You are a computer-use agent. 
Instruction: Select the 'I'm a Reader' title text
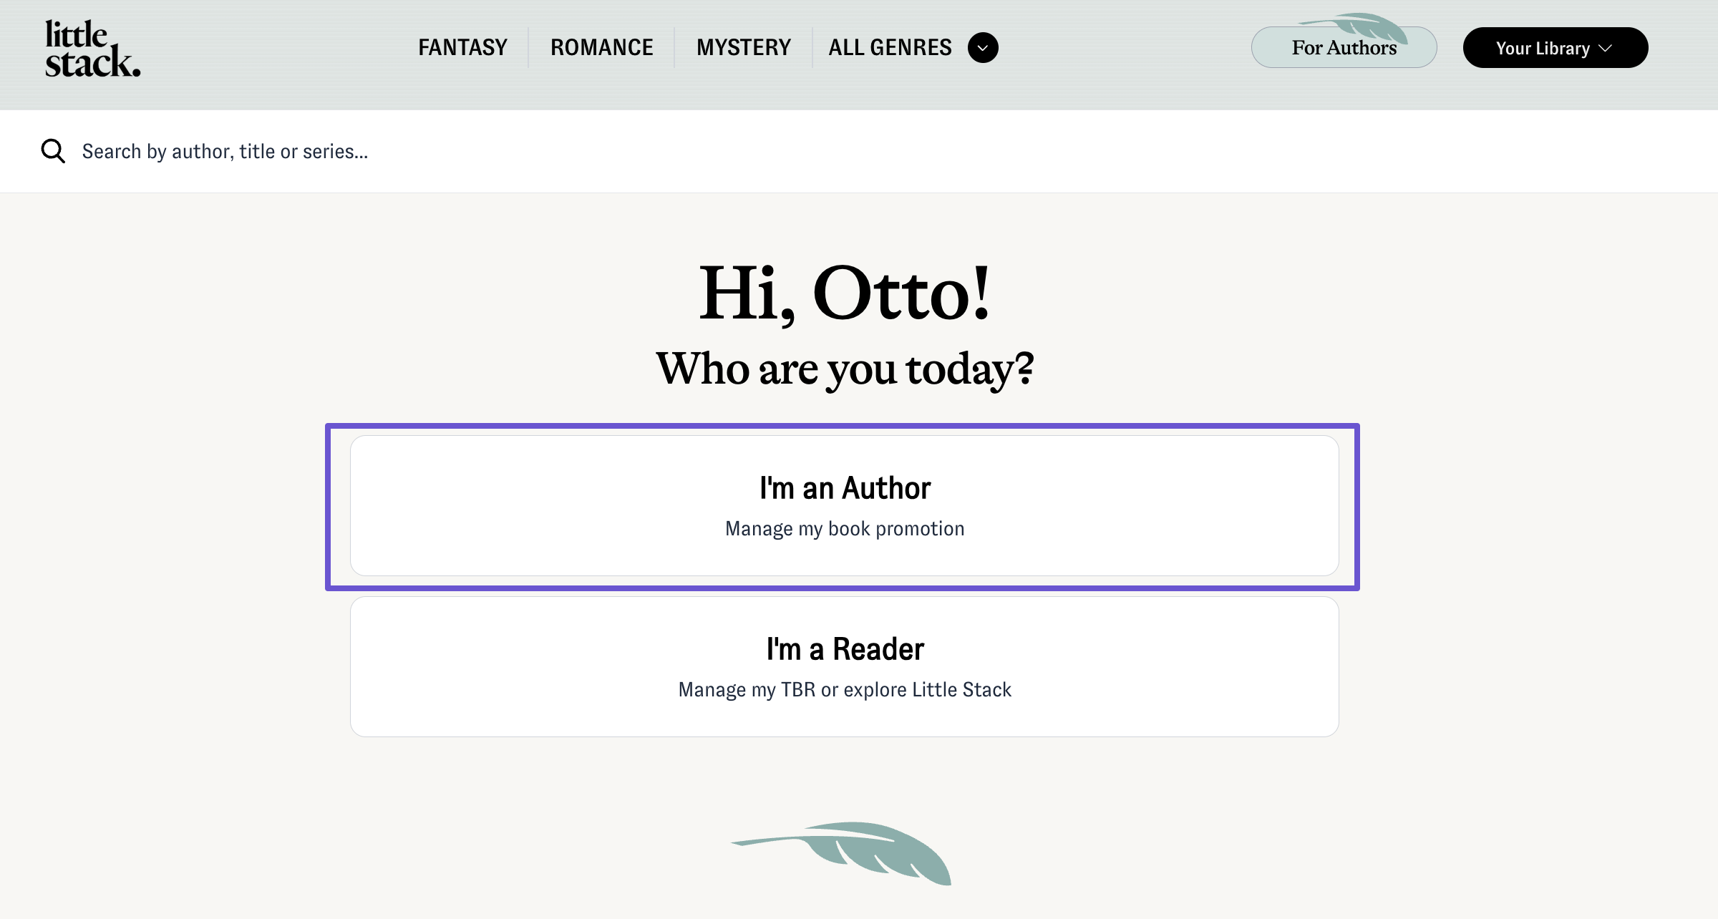click(x=845, y=649)
